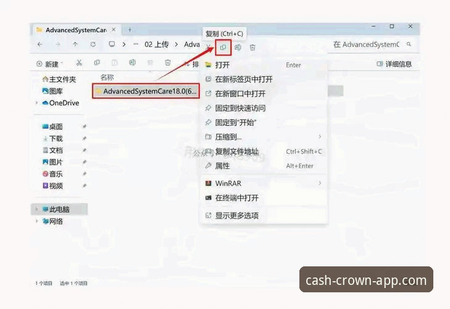
Task: Select 复制文件地址
Action: (x=264, y=151)
